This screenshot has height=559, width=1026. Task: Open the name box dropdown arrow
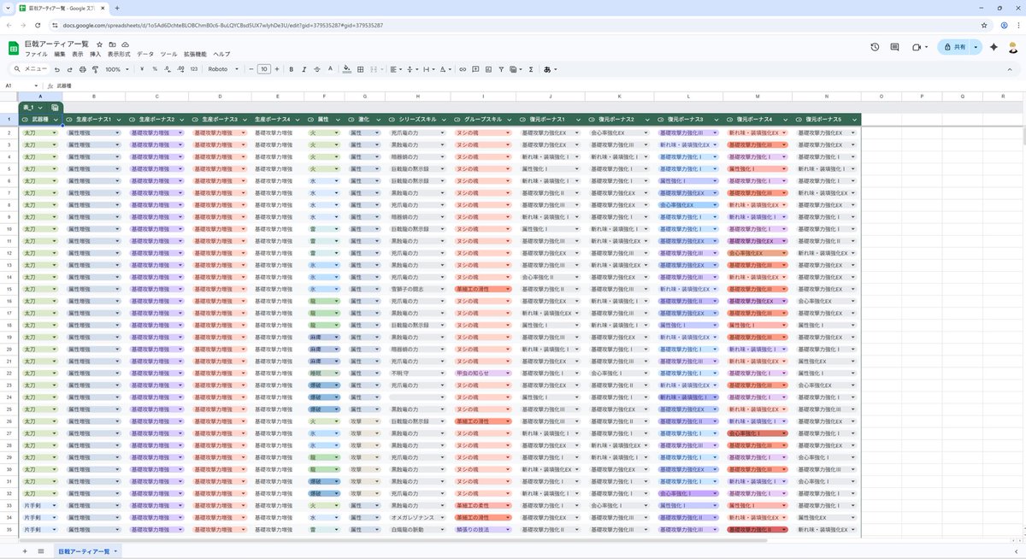(36, 85)
